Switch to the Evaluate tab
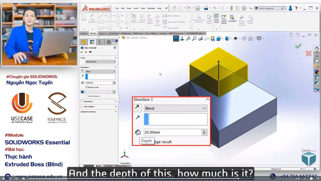The image size is (321, 181). [163, 33]
